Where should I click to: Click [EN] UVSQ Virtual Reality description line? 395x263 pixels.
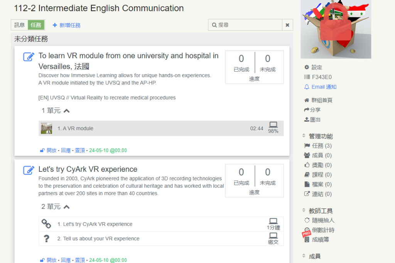(x=107, y=97)
